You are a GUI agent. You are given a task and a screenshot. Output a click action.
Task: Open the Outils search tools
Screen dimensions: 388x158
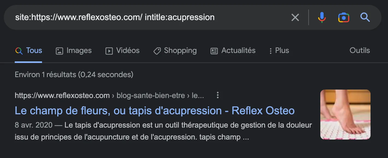(360, 50)
